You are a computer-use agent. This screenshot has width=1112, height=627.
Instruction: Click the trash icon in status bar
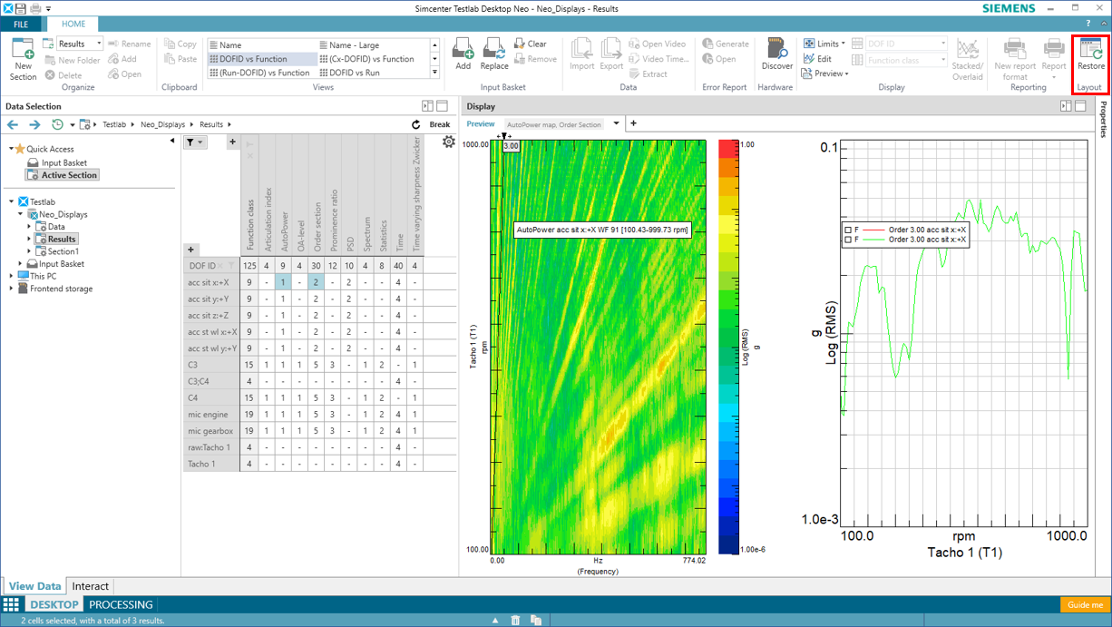coord(515,620)
